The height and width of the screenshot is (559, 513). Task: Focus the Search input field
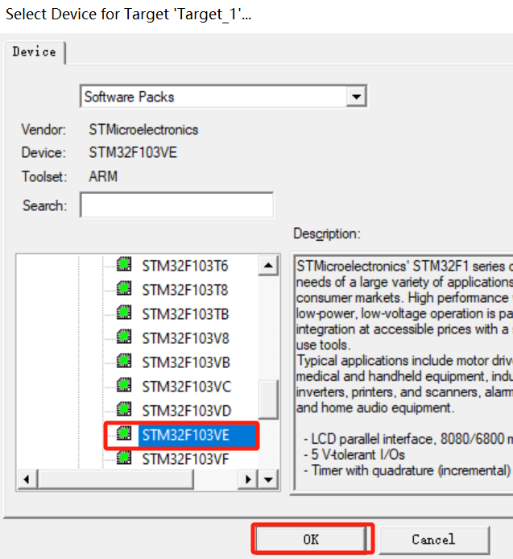(177, 205)
